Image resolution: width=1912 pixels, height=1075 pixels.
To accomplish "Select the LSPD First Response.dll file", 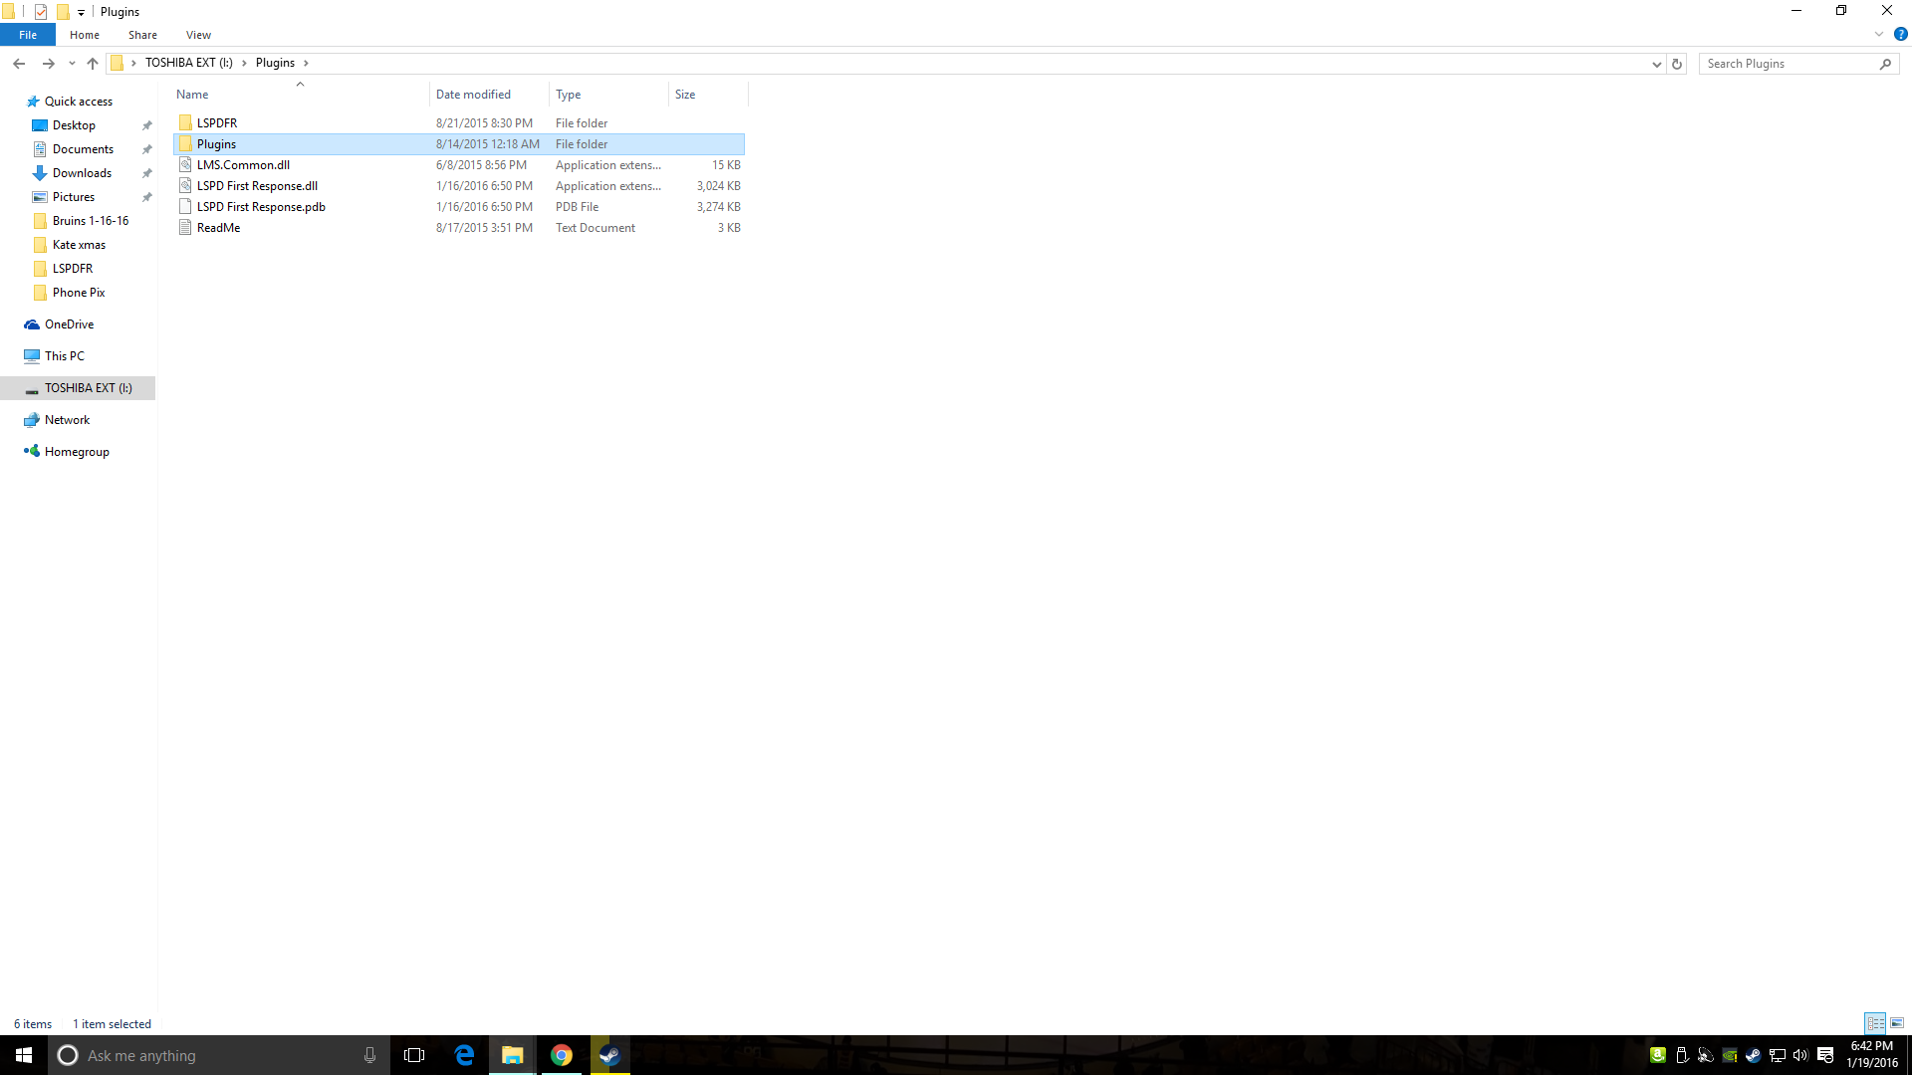I will (x=257, y=186).
